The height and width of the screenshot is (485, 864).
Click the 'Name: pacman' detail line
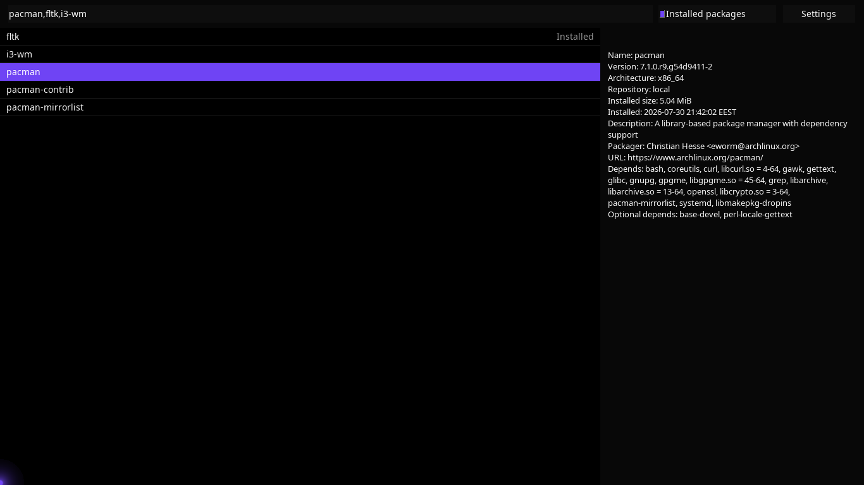point(636,55)
